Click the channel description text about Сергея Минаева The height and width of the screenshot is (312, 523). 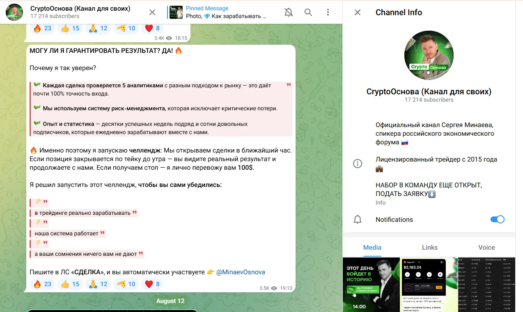[x=434, y=134]
